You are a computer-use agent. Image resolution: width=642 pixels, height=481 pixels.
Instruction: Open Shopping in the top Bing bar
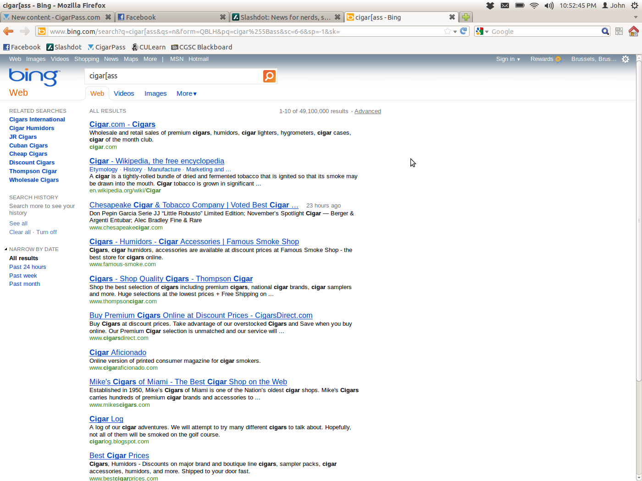87,59
